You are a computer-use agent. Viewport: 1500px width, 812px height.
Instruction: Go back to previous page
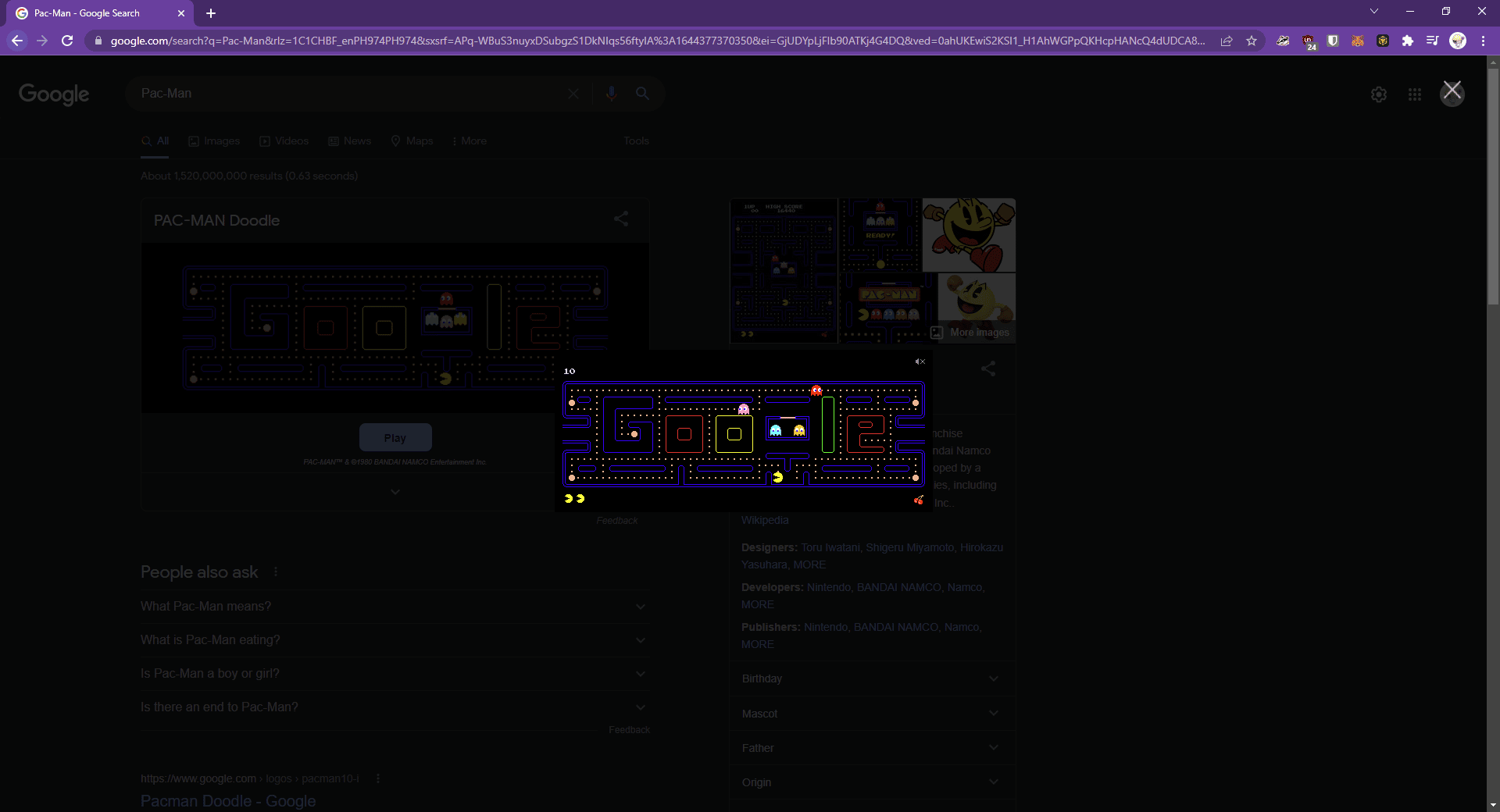pos(17,41)
